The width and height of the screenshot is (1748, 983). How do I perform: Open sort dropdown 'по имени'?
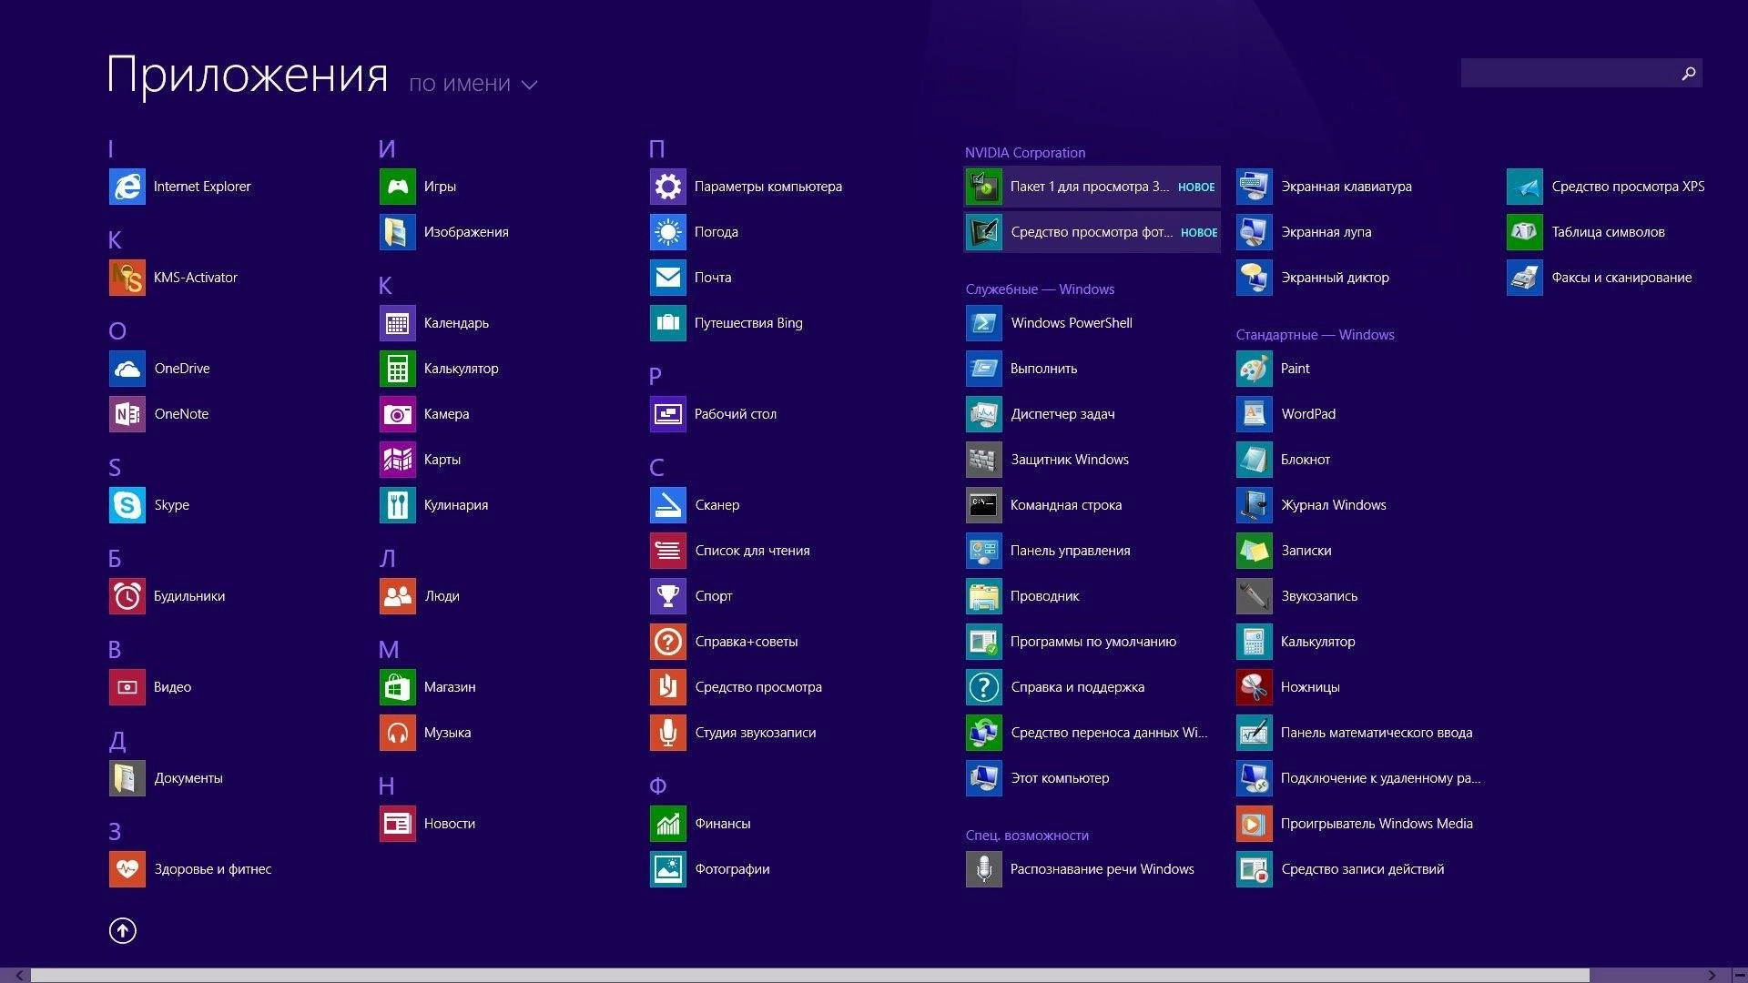(473, 85)
